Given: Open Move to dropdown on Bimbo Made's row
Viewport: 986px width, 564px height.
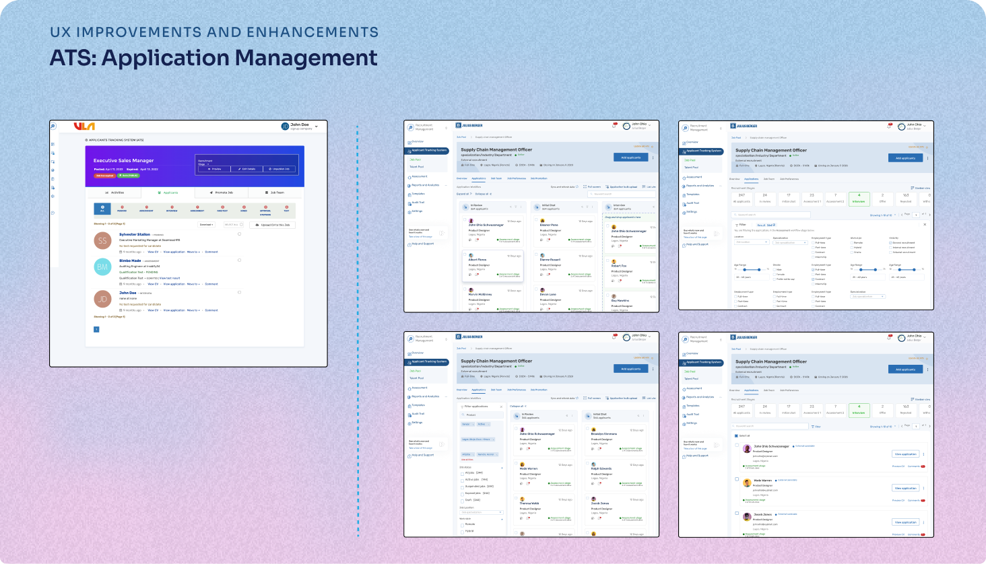Looking at the screenshot, I should [x=193, y=284].
